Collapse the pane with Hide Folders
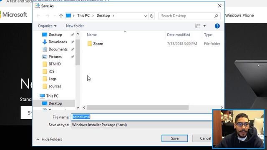This screenshot has height=150, width=267. (49, 139)
